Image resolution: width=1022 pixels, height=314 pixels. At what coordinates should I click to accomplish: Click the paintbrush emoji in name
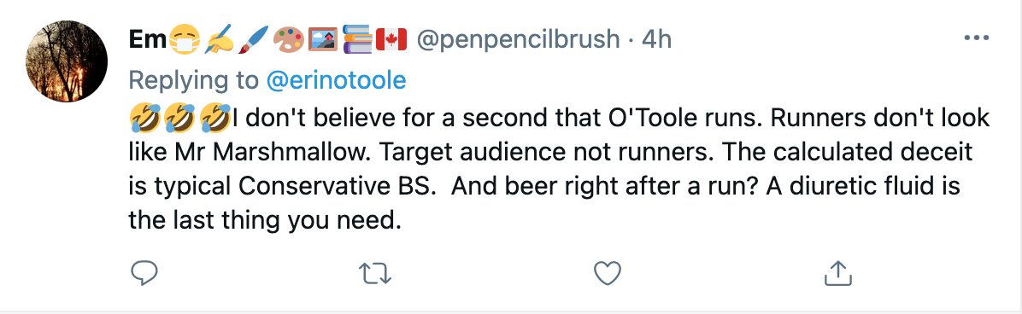click(254, 40)
